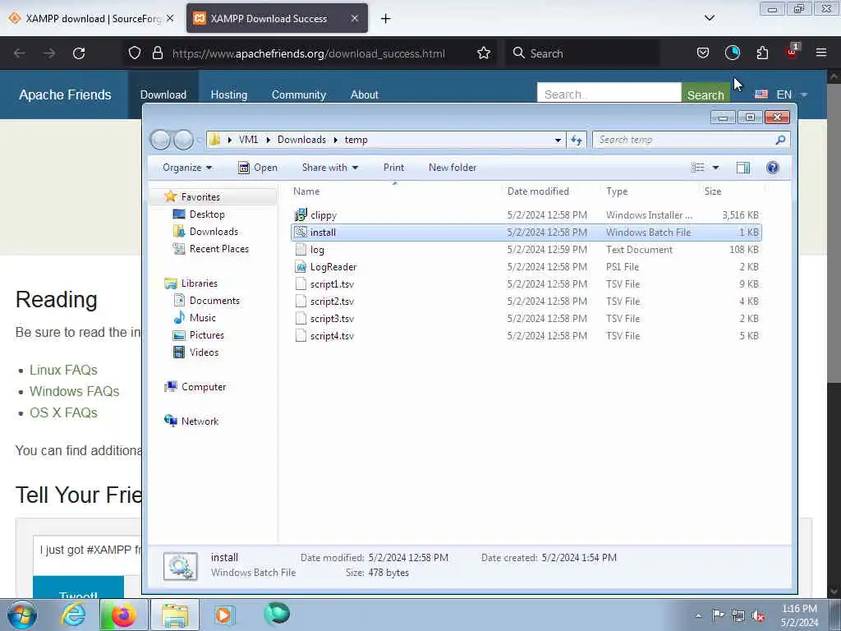841x631 pixels.
Task: Refresh the temp folder view
Action: point(577,140)
